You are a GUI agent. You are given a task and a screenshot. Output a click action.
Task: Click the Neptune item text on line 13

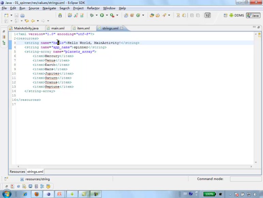pos(52,87)
